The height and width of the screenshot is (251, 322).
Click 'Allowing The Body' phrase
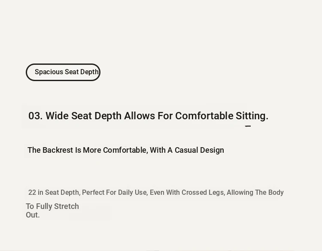255,193
